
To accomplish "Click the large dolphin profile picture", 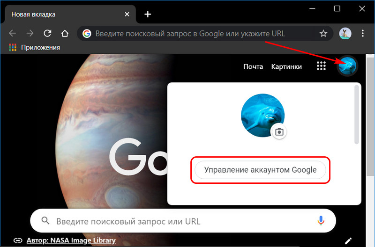I will (x=262, y=115).
